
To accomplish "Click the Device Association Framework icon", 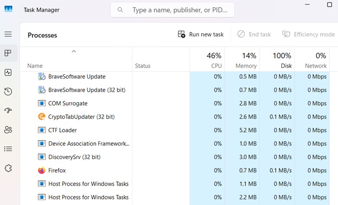I will (x=42, y=143).
